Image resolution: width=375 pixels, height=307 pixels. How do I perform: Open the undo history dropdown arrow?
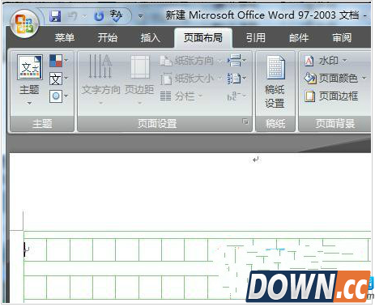[x=84, y=17]
